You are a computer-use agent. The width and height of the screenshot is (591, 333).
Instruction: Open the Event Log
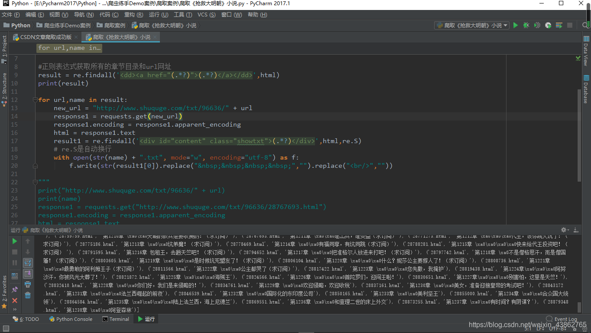[x=562, y=319]
